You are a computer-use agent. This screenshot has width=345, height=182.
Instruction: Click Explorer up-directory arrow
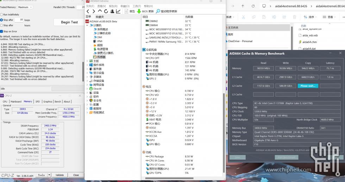coord(243,6)
